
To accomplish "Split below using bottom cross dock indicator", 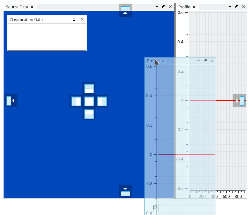I will pyautogui.click(x=89, y=114).
